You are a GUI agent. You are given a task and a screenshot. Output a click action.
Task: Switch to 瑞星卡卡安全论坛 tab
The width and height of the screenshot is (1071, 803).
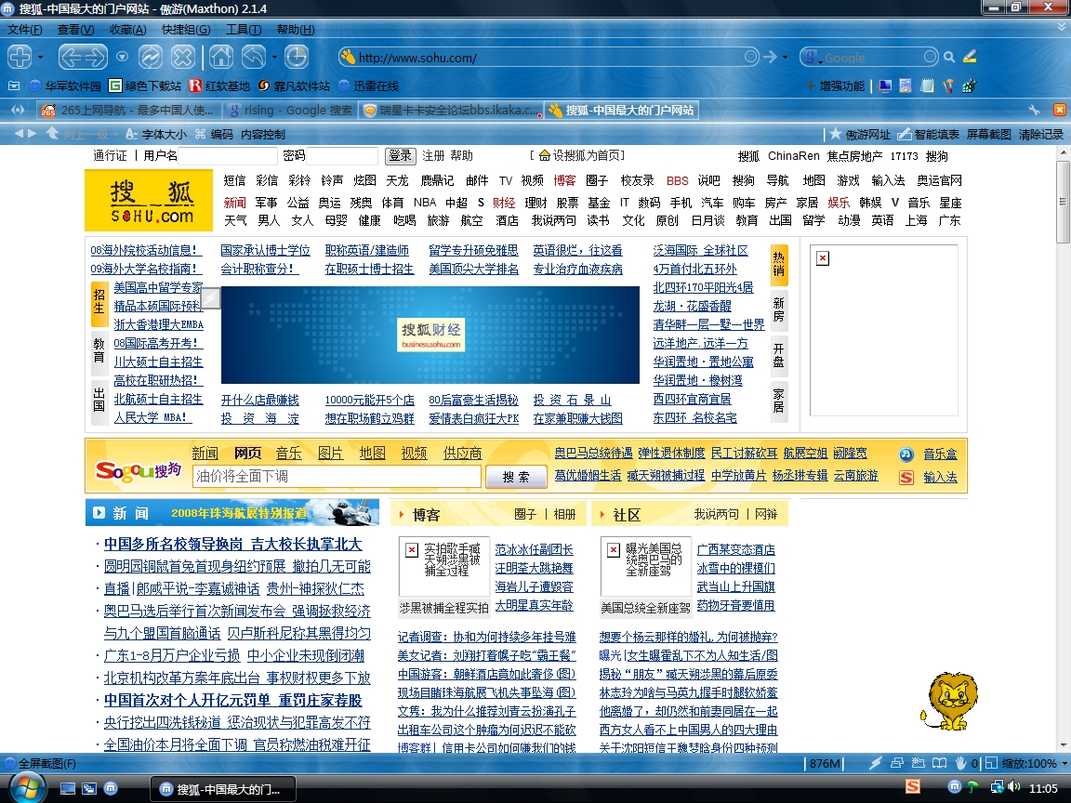point(451,110)
